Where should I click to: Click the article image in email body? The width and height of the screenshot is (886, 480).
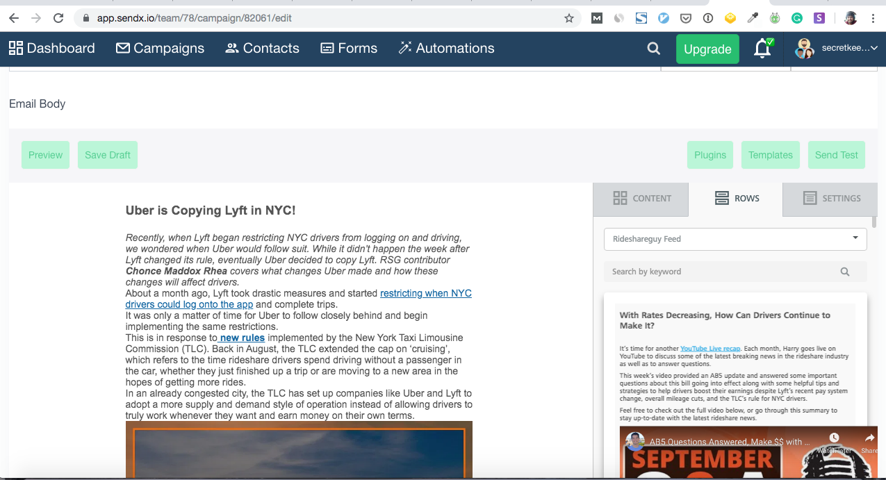coord(299,450)
